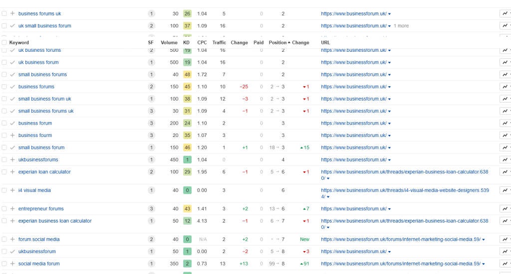Check the box for "ukbusinessforums" row
511x274 pixels.
[4, 160]
